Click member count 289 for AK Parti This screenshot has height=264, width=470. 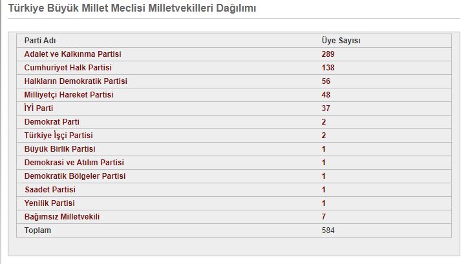point(328,54)
